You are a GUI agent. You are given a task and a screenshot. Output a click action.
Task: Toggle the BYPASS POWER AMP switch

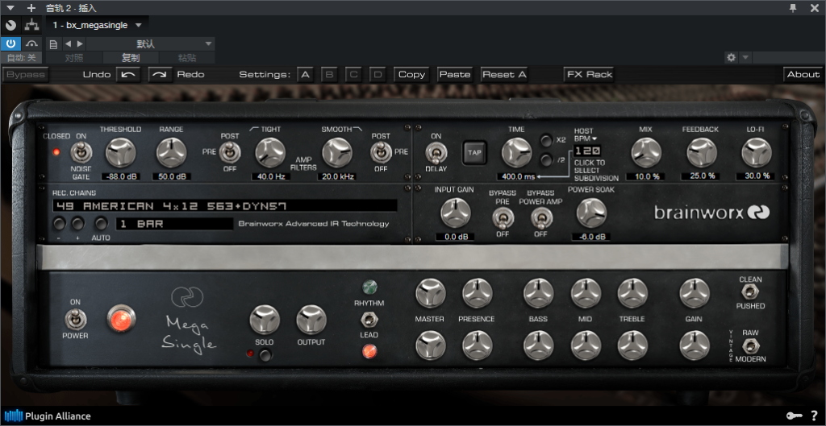(x=540, y=218)
